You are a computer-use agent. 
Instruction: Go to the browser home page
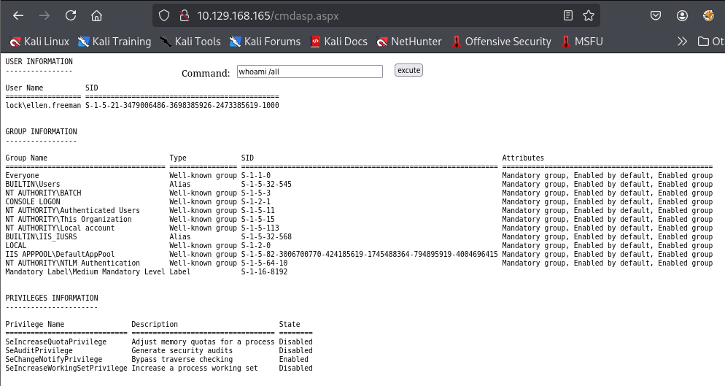(x=97, y=15)
